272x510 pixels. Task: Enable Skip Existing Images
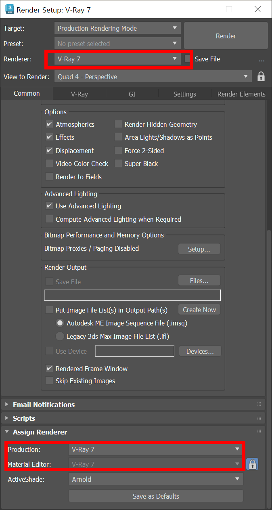click(49, 381)
